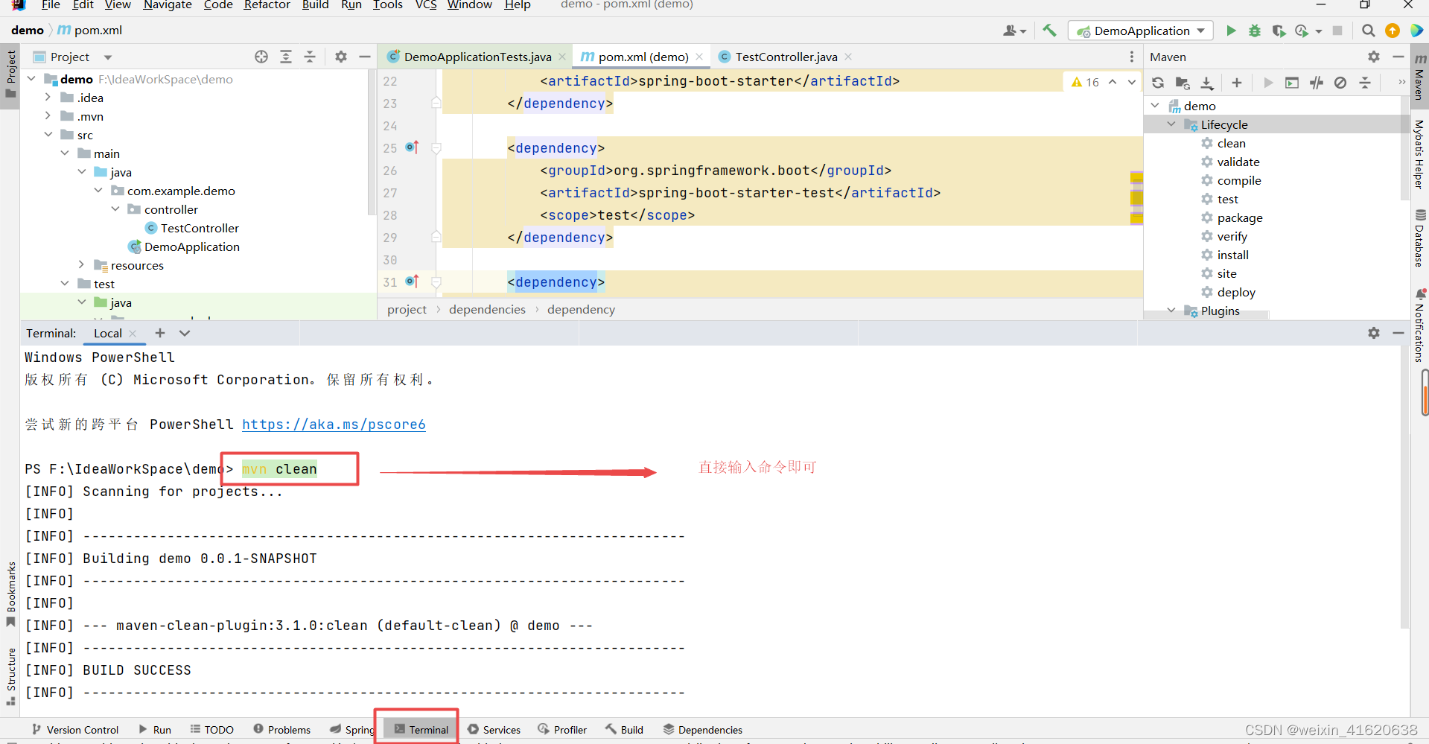Collapse all in Maven toolbar
Image resolution: width=1429 pixels, height=744 pixels.
[1365, 83]
